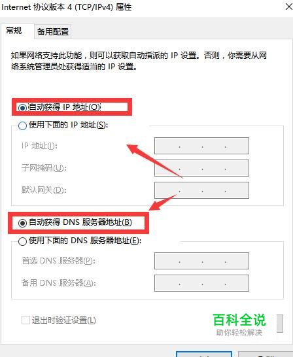Click partially hidden button beside 百科全说 watermark
Screen dimensions: 293x357
point(280,324)
